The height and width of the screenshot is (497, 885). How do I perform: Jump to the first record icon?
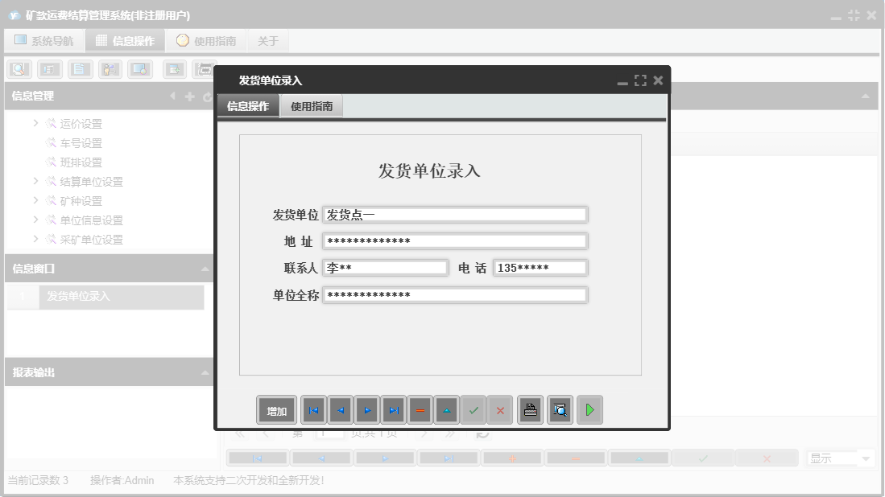313,409
